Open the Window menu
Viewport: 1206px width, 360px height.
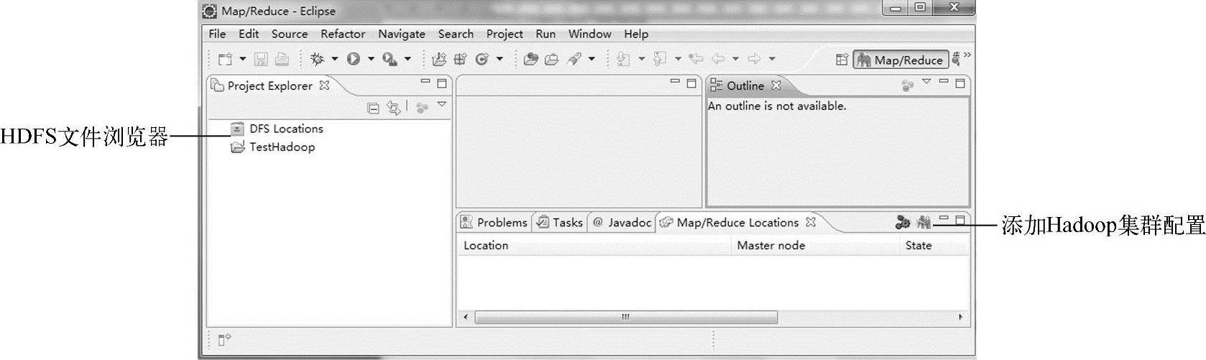pyautogui.click(x=589, y=34)
